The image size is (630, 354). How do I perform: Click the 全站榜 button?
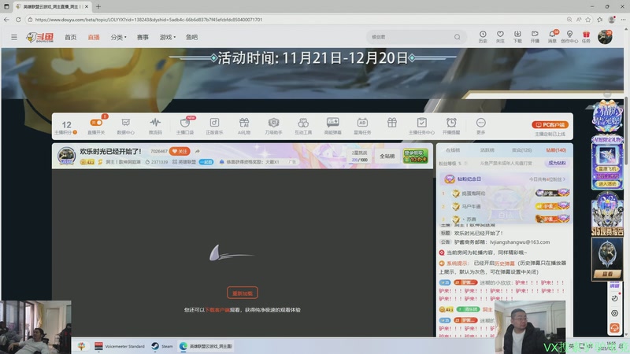point(387,156)
